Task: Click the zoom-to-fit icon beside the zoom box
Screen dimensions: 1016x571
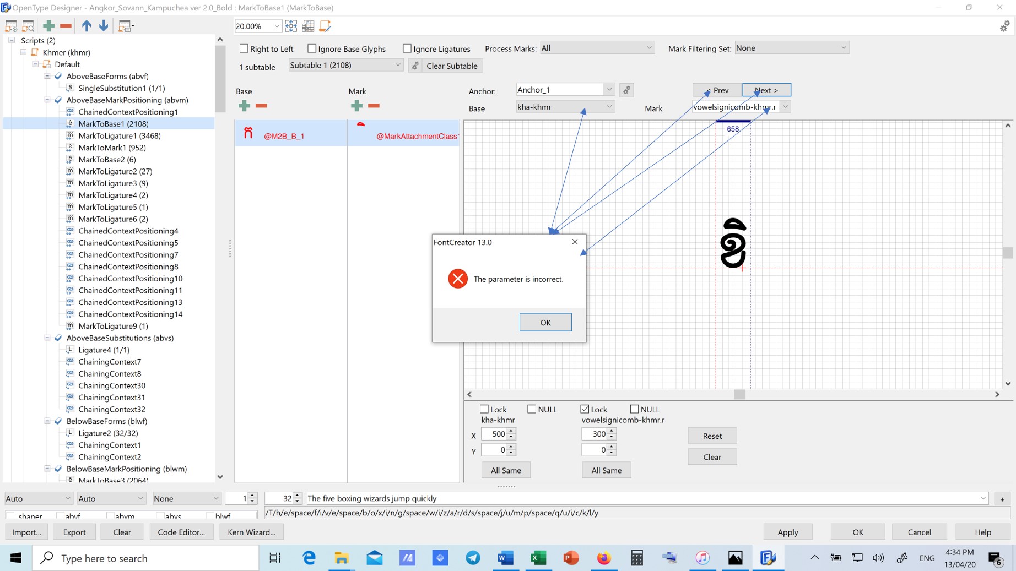Action: tap(291, 26)
